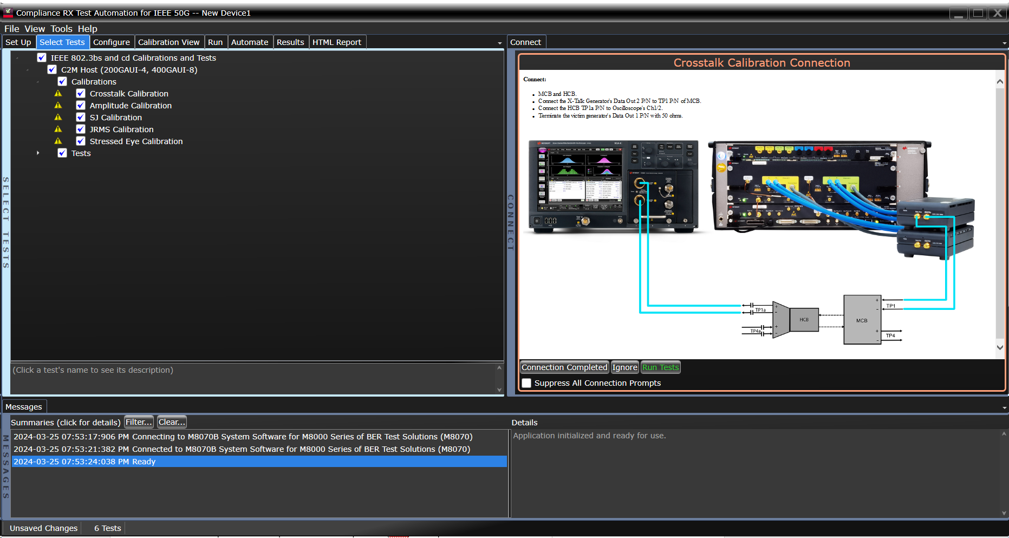Viewport: 1009px width, 538px height.
Task: Click warning icon beside Crosstalk Calibration
Action: coord(58,94)
